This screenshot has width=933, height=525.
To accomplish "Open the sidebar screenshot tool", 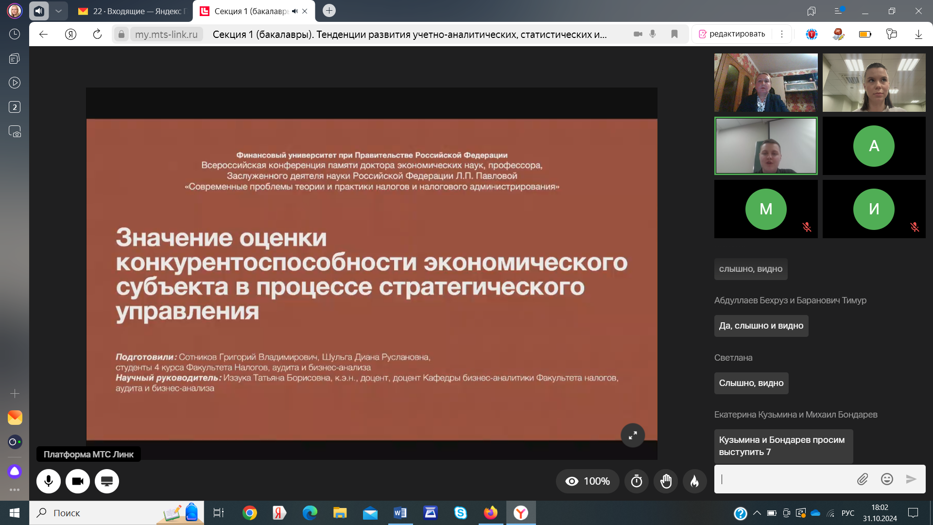I will (x=15, y=131).
